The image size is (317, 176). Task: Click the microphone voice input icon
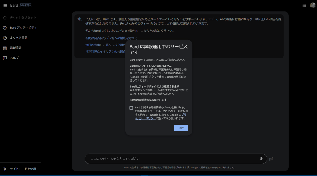261,159
